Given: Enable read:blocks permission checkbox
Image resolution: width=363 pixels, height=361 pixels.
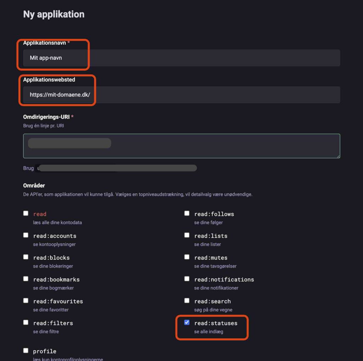Looking at the screenshot, I should (x=26, y=257).
